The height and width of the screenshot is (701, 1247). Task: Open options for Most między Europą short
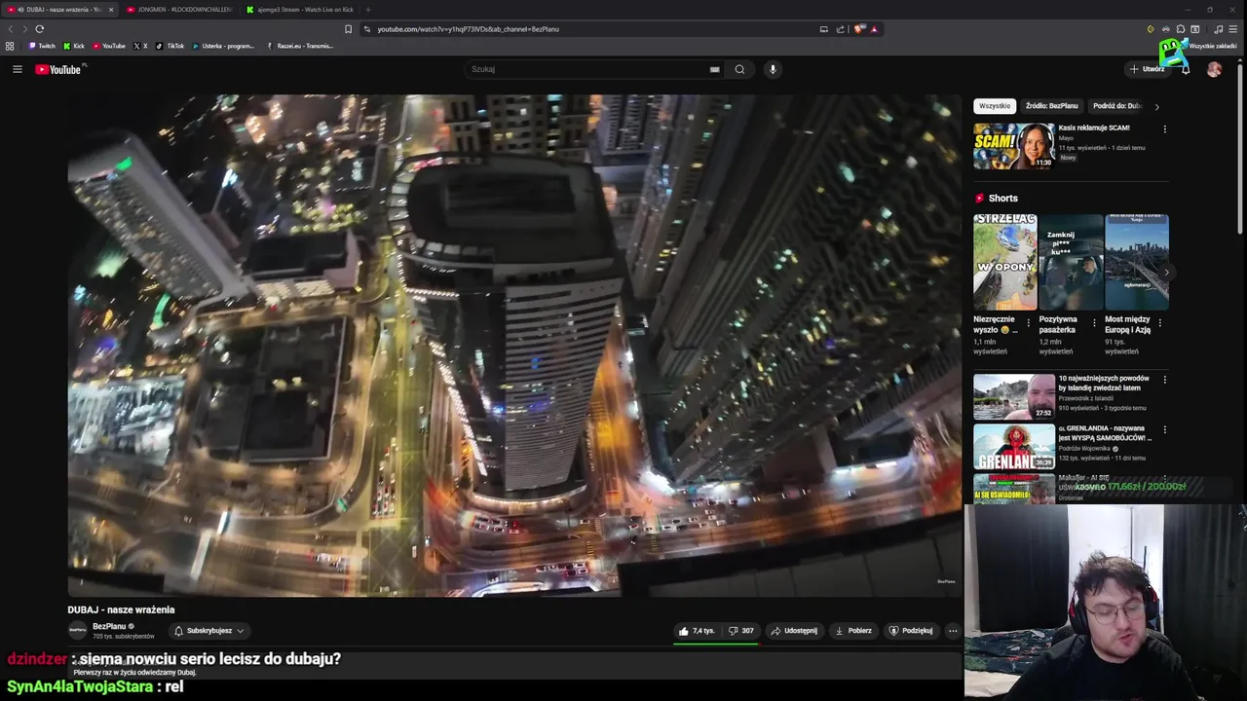pos(1159,322)
